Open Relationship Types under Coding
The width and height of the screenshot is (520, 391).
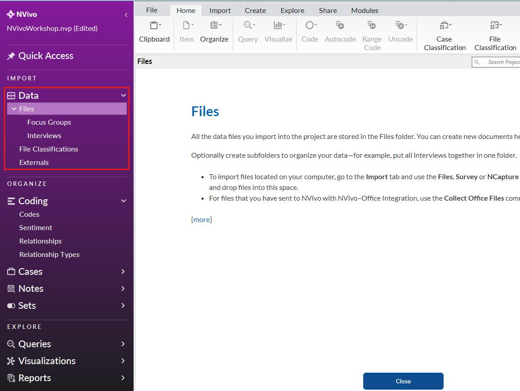pos(50,254)
